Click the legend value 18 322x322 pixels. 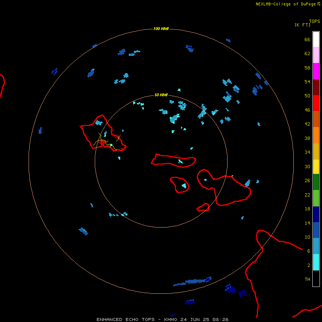coord(307,209)
